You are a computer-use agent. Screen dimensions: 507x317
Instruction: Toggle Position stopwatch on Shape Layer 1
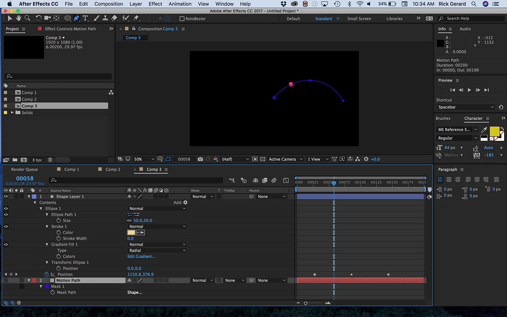click(46, 274)
